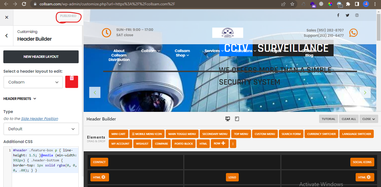The width and height of the screenshot is (381, 187).
Task: Bookmark this page with star icon
Action: (x=292, y=4)
